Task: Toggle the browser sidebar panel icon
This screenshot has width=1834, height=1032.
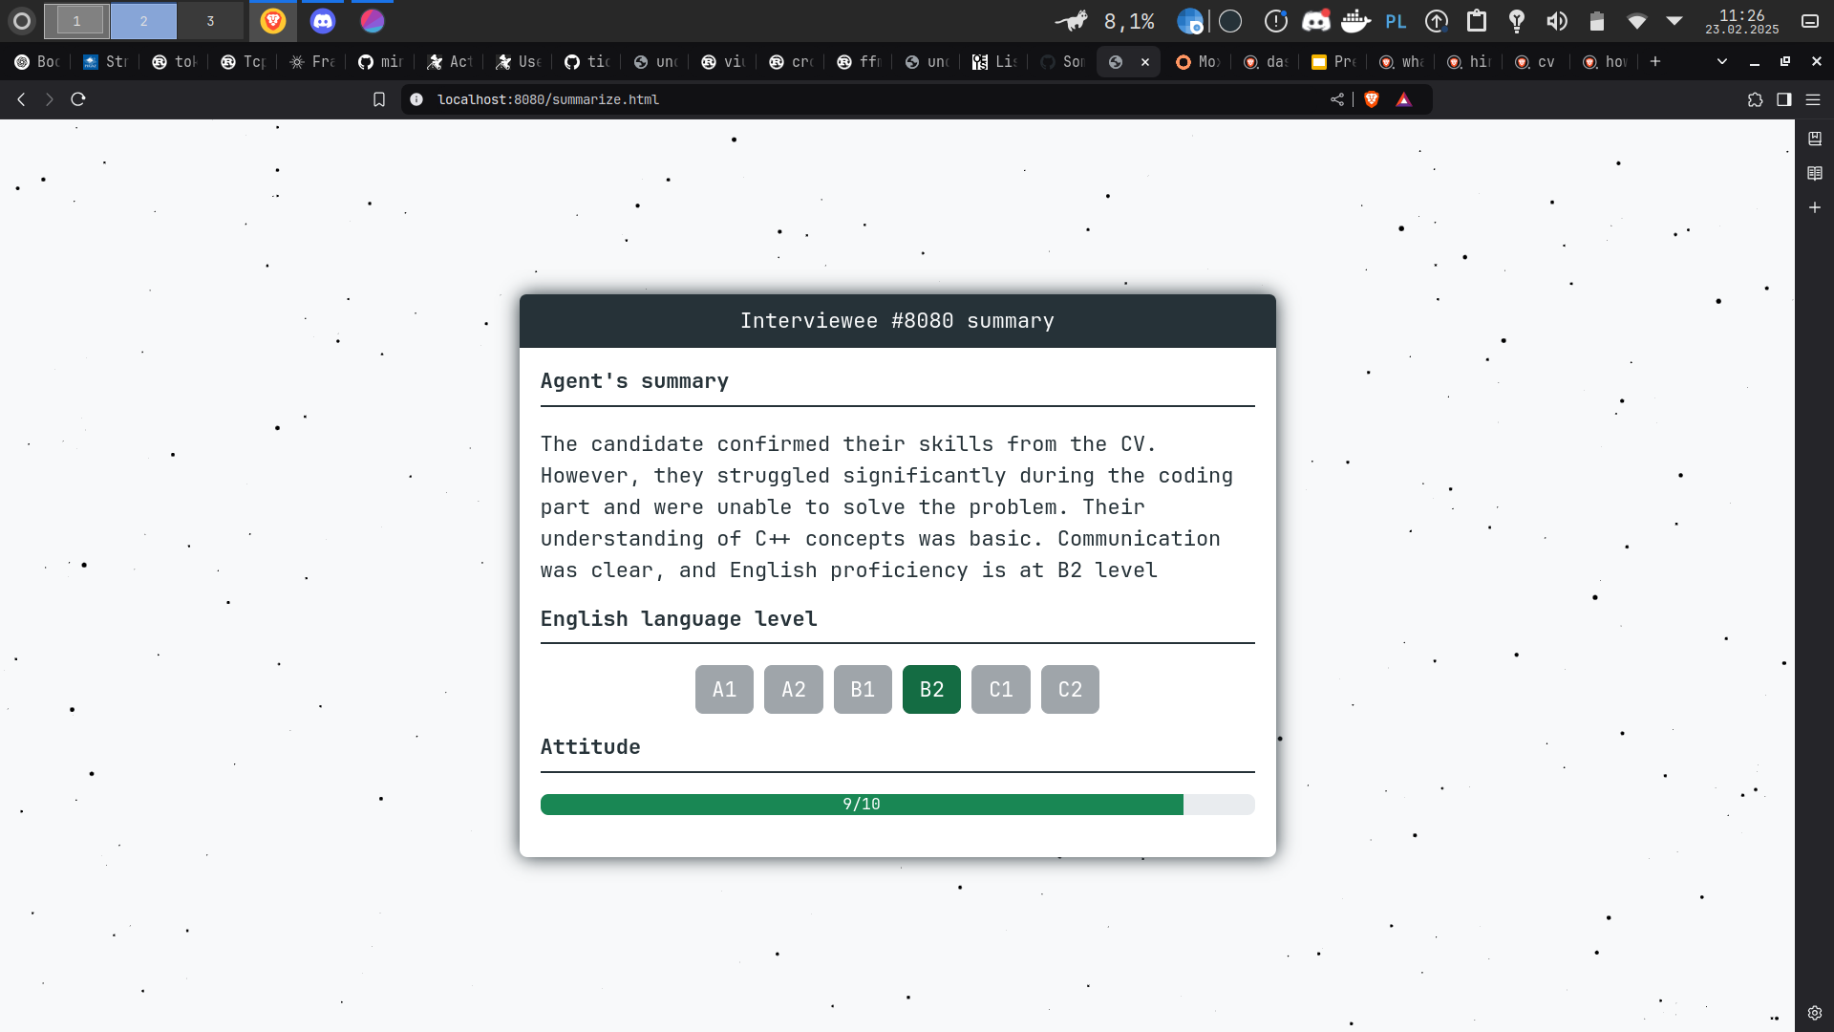Action: click(1783, 99)
